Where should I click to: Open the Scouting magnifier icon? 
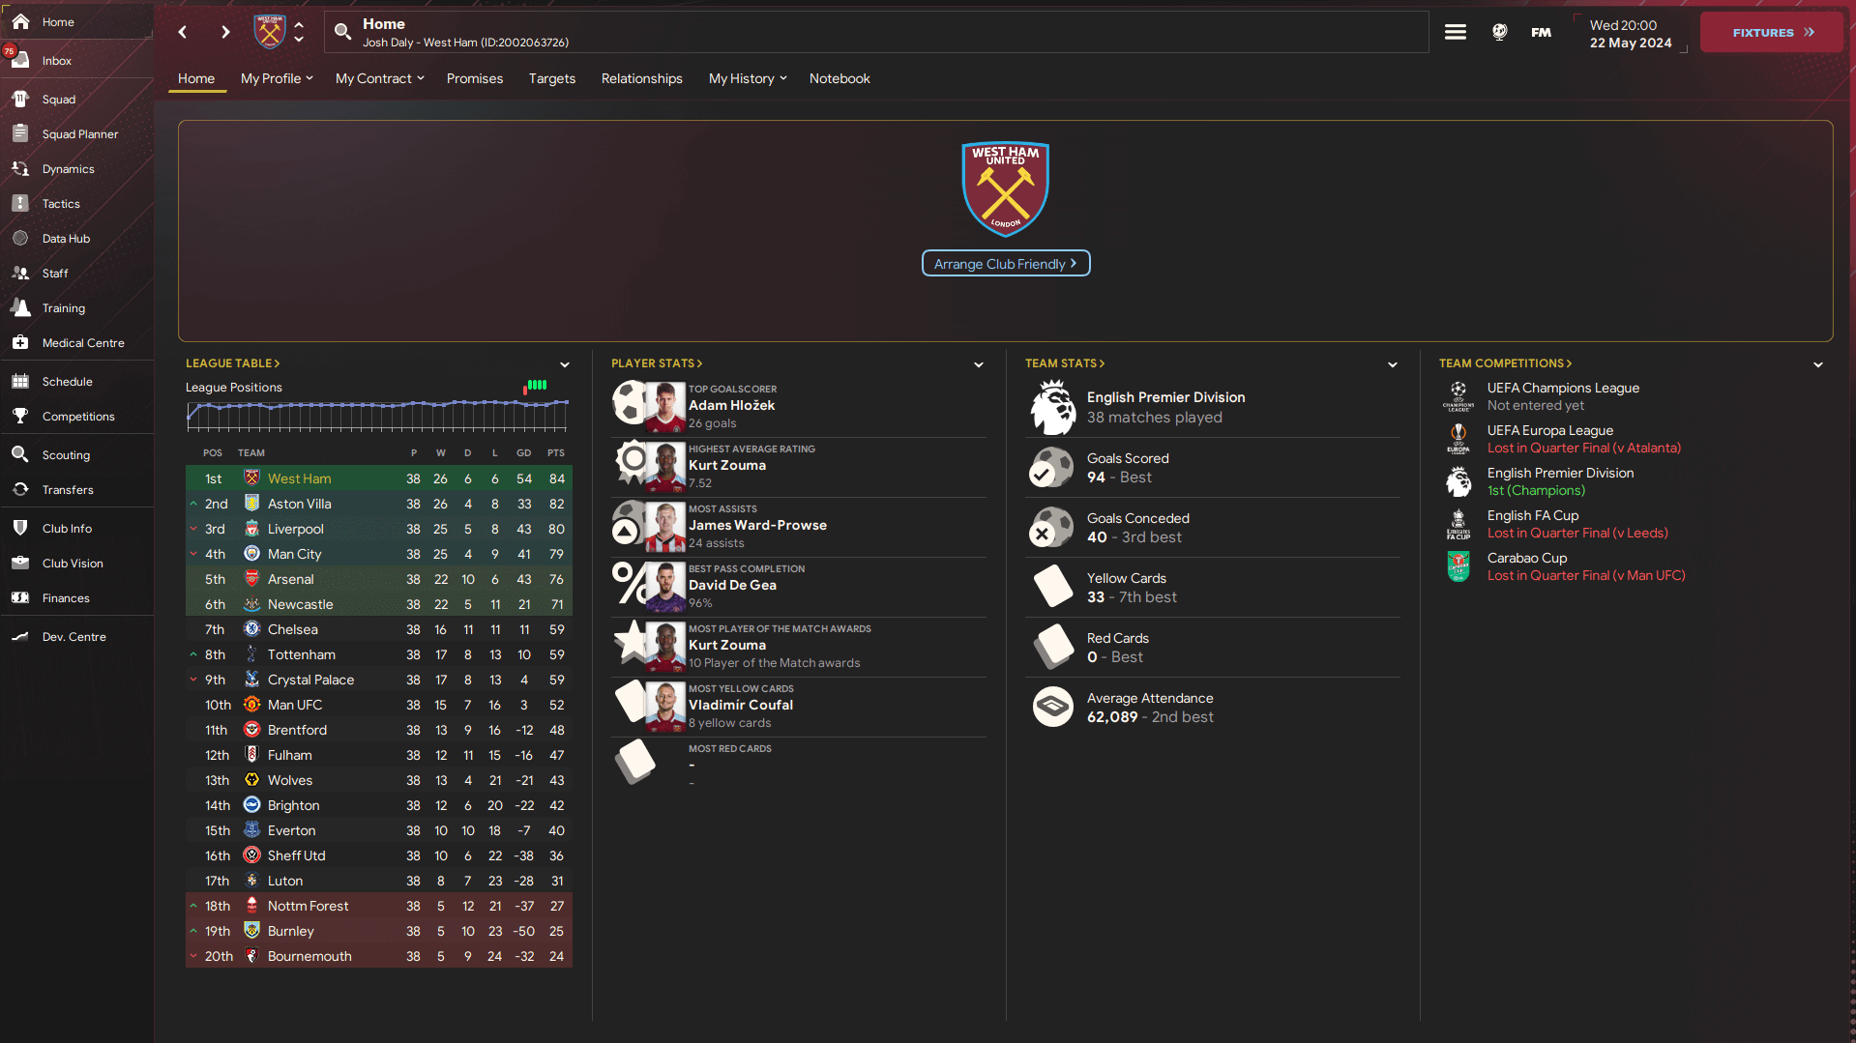20,454
